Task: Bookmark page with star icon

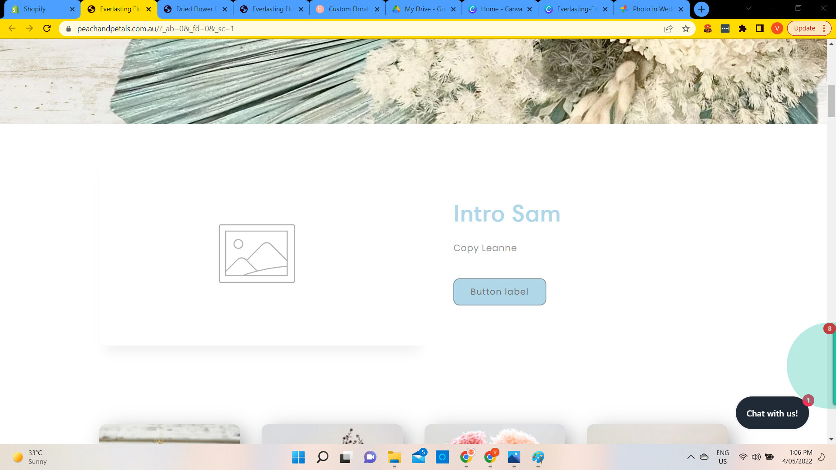Action: click(686, 29)
